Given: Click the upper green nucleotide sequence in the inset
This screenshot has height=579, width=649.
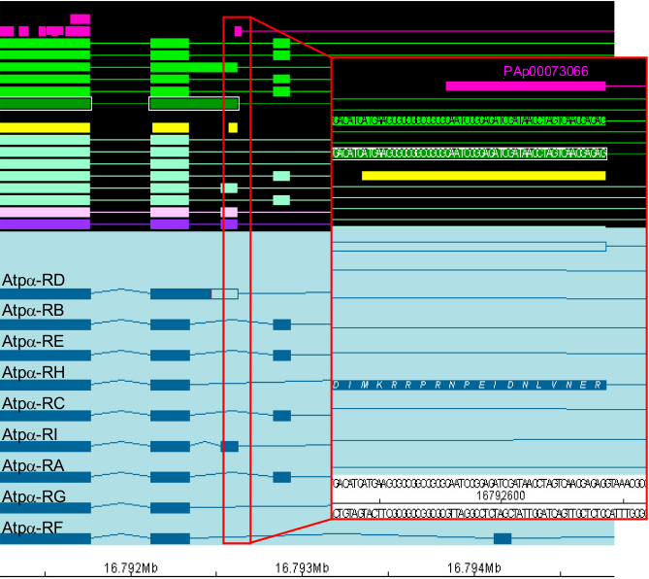Looking at the screenshot, I should 470,121.
